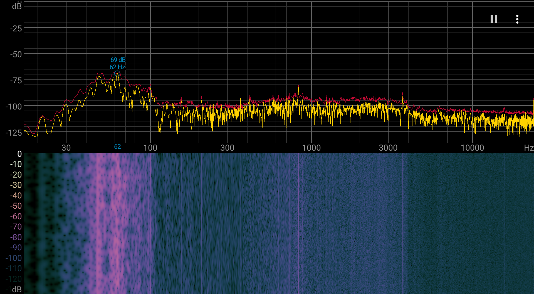Click the -125 dB axis label
The width and height of the screenshot is (534, 294).
[x=14, y=133]
